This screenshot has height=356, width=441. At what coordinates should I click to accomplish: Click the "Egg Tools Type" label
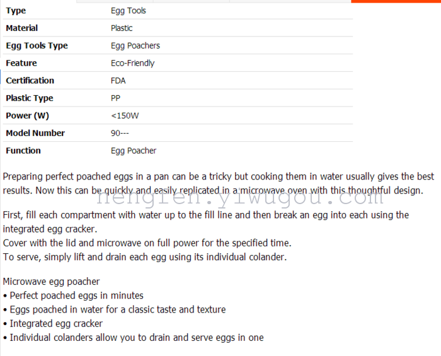[x=37, y=45]
